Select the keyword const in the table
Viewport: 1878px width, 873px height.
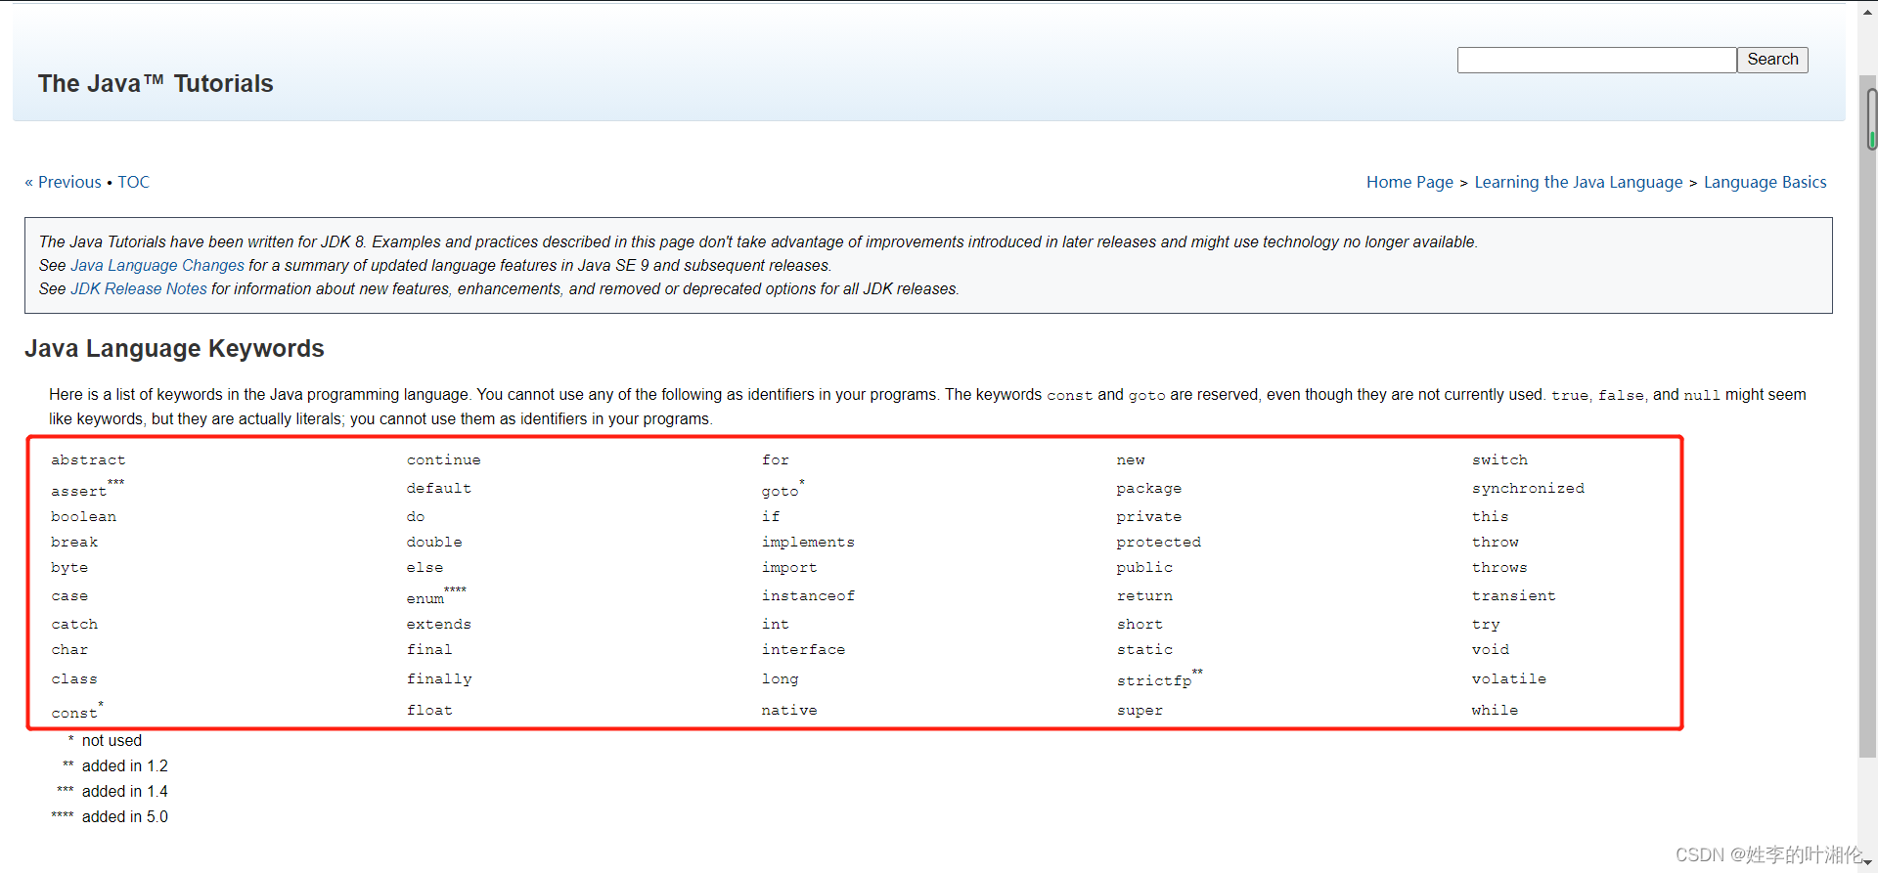click(74, 713)
